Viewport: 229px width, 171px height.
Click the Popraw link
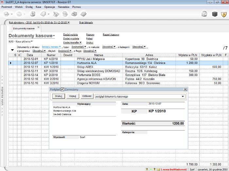[90, 35]
